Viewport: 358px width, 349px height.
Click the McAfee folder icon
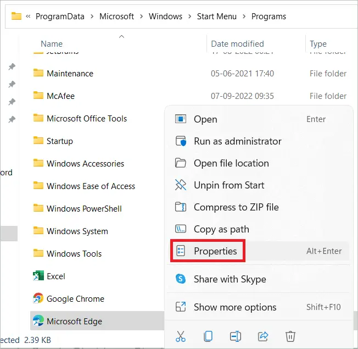(x=38, y=95)
